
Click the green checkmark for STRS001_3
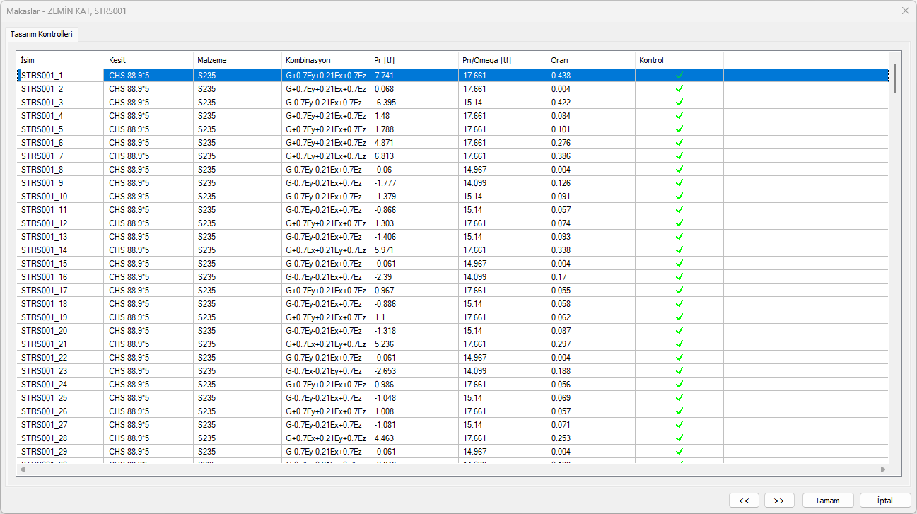pos(679,103)
